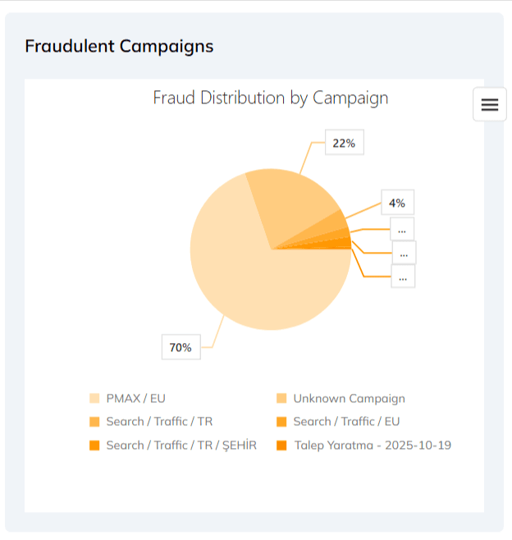512x540 pixels.
Task: Click the Talep Yaratma legend color square
Action: [x=281, y=446]
